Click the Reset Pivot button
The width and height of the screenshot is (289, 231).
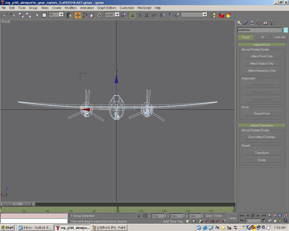tap(262, 114)
